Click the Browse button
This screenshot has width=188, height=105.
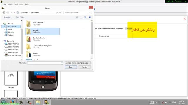click(x=129, y=29)
